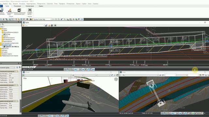209x117 pixels.
Task: Click the refresh icon in 3D view toolbar
Action: point(117,75)
